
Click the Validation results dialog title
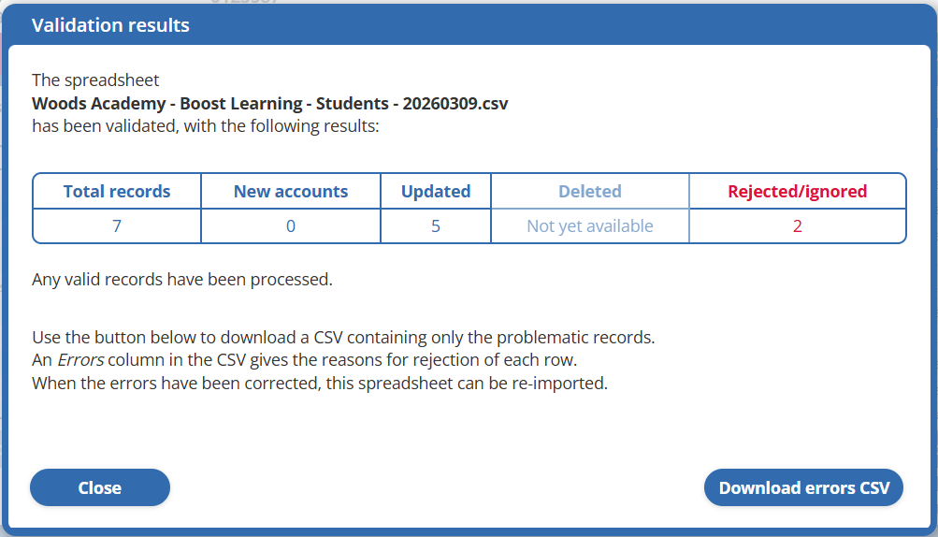[x=110, y=25]
